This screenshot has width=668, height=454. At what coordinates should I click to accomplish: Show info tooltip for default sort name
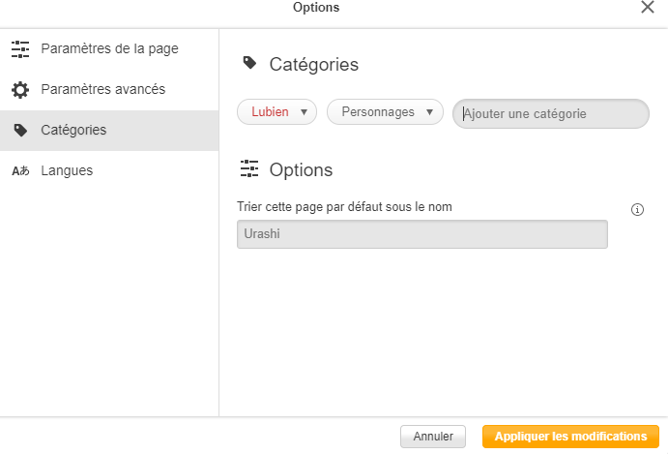[637, 209]
